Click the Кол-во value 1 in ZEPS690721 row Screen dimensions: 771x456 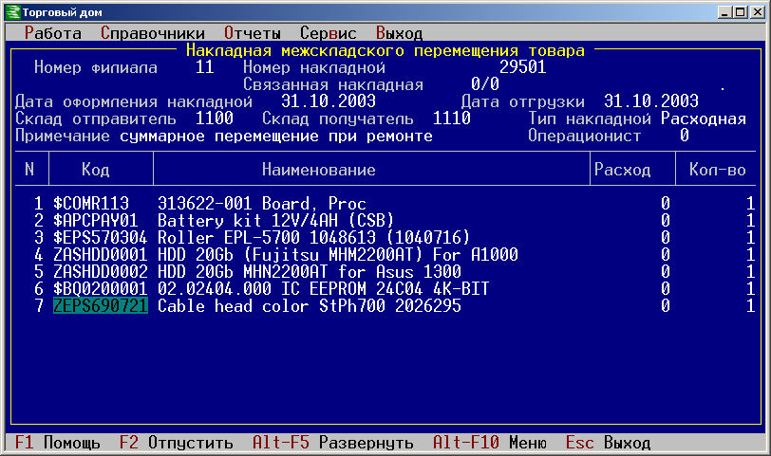pyautogui.click(x=750, y=306)
